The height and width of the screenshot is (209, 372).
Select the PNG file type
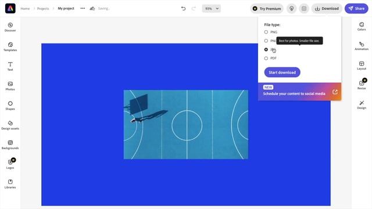271,32
